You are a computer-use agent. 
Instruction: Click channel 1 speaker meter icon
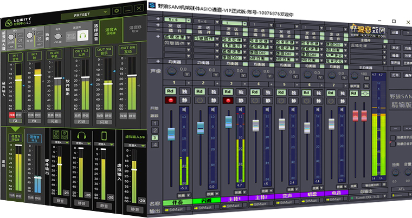(x=184, y=109)
